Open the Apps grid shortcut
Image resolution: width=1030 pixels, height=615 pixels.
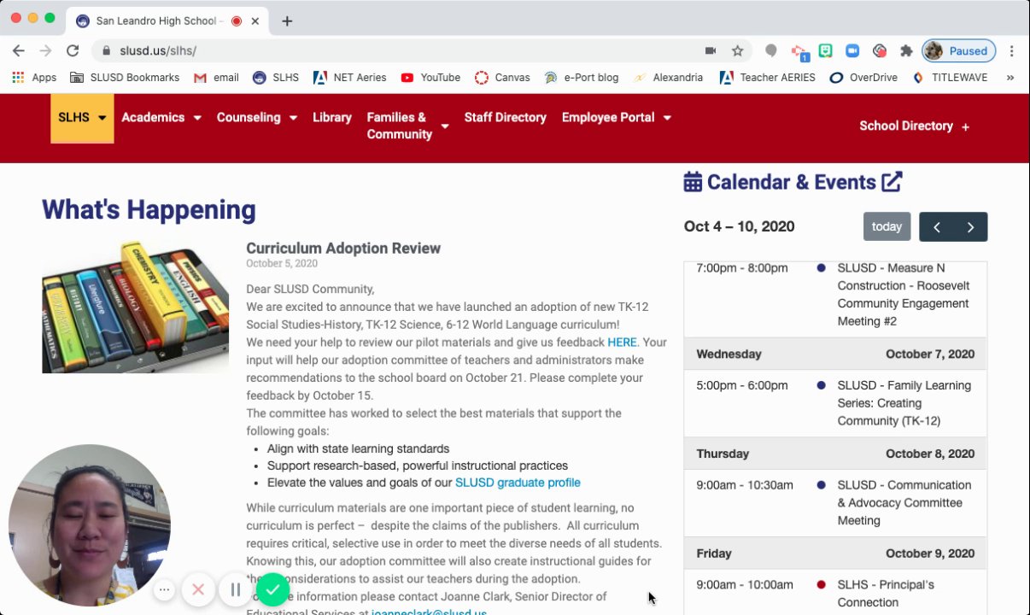click(x=34, y=78)
